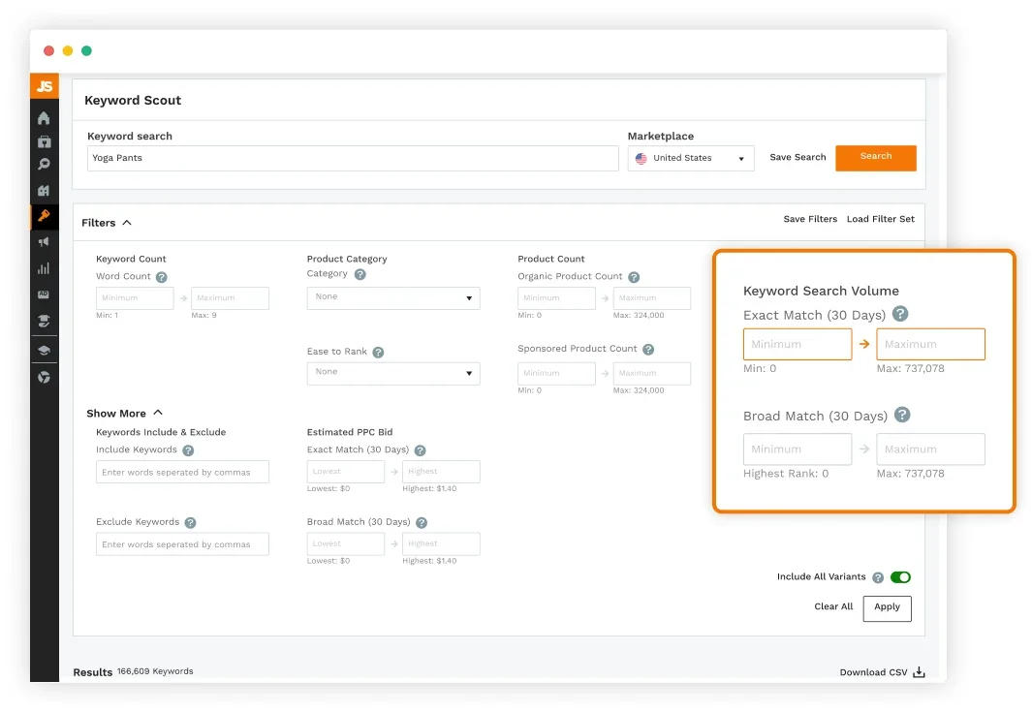This screenshot has width=1032, height=712.
Task: Click the Download CSV icon
Action: click(919, 672)
